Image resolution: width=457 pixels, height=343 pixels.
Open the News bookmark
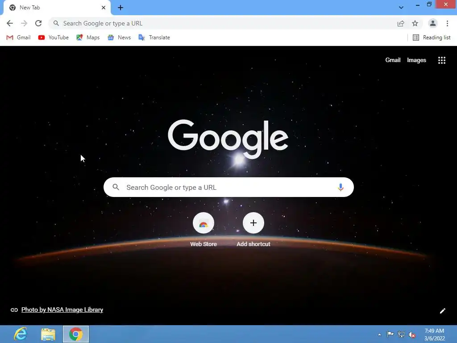pyautogui.click(x=119, y=38)
